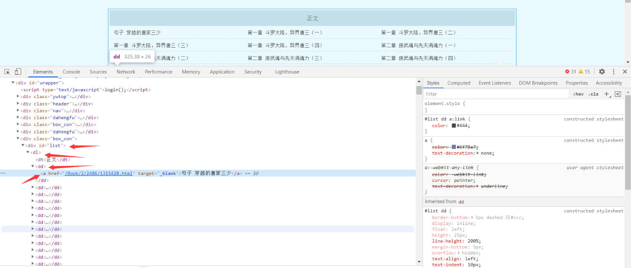Close the DevTools panel
The height and width of the screenshot is (268, 631).
click(625, 71)
